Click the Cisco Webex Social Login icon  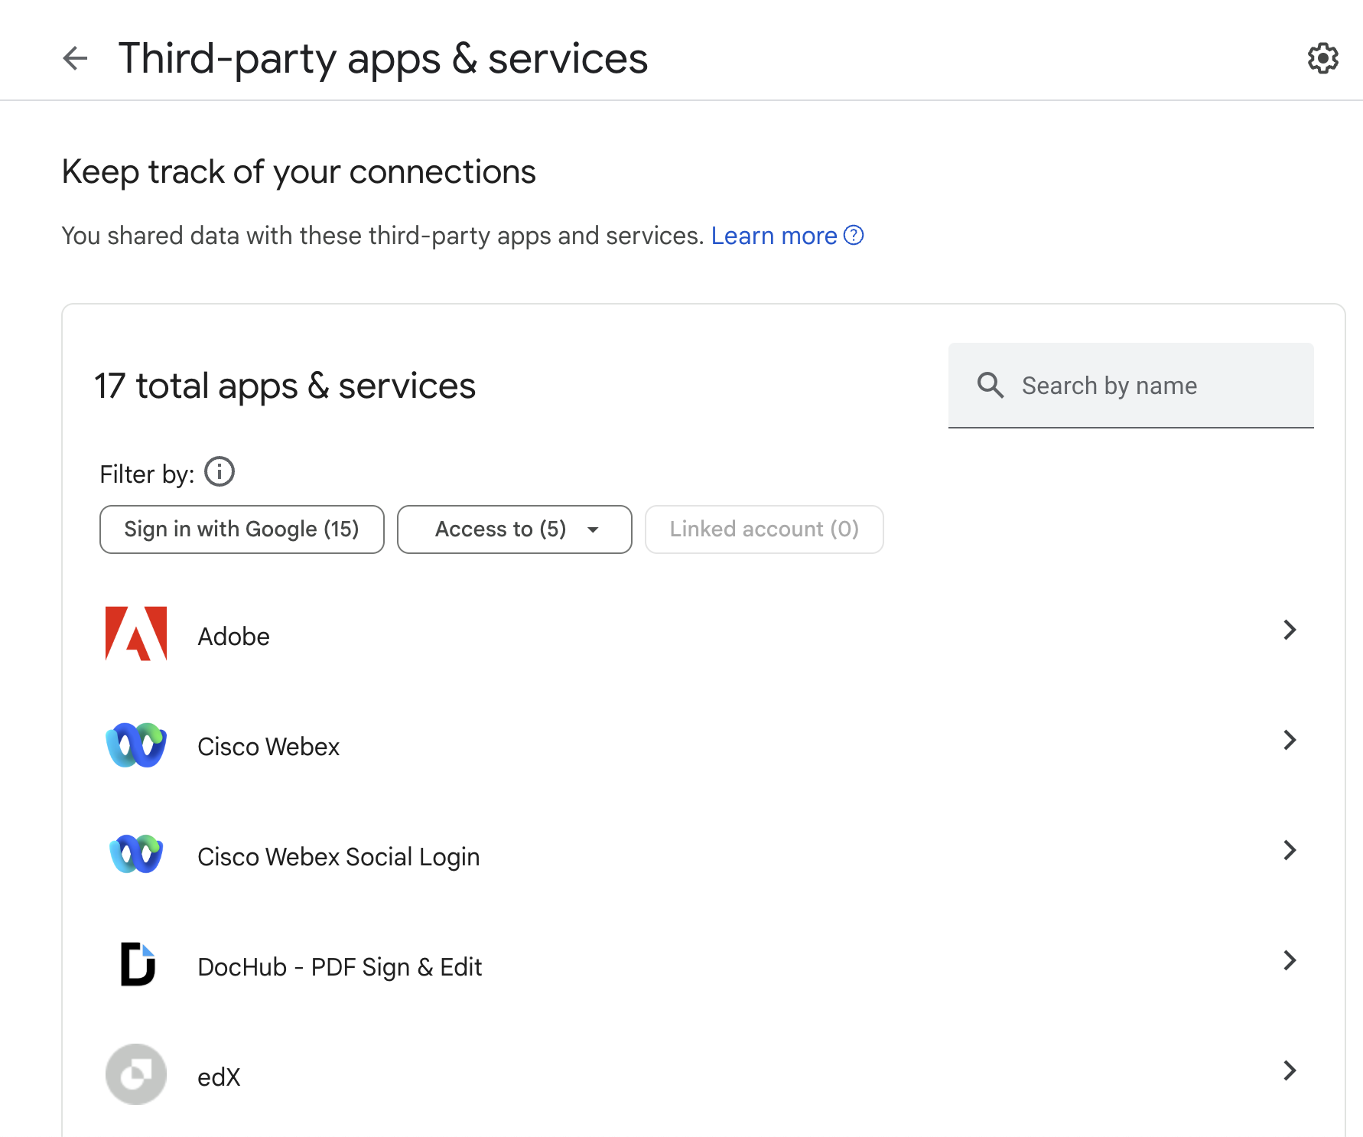135,855
